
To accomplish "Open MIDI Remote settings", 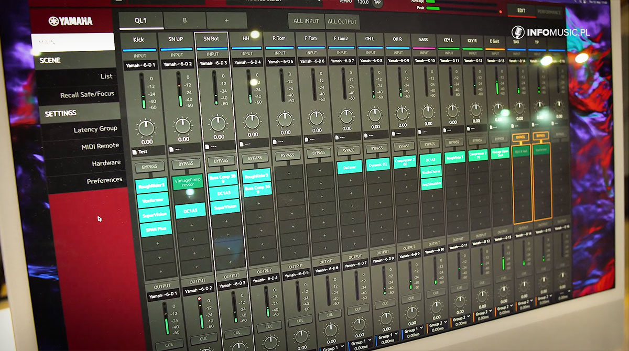I will tap(100, 146).
